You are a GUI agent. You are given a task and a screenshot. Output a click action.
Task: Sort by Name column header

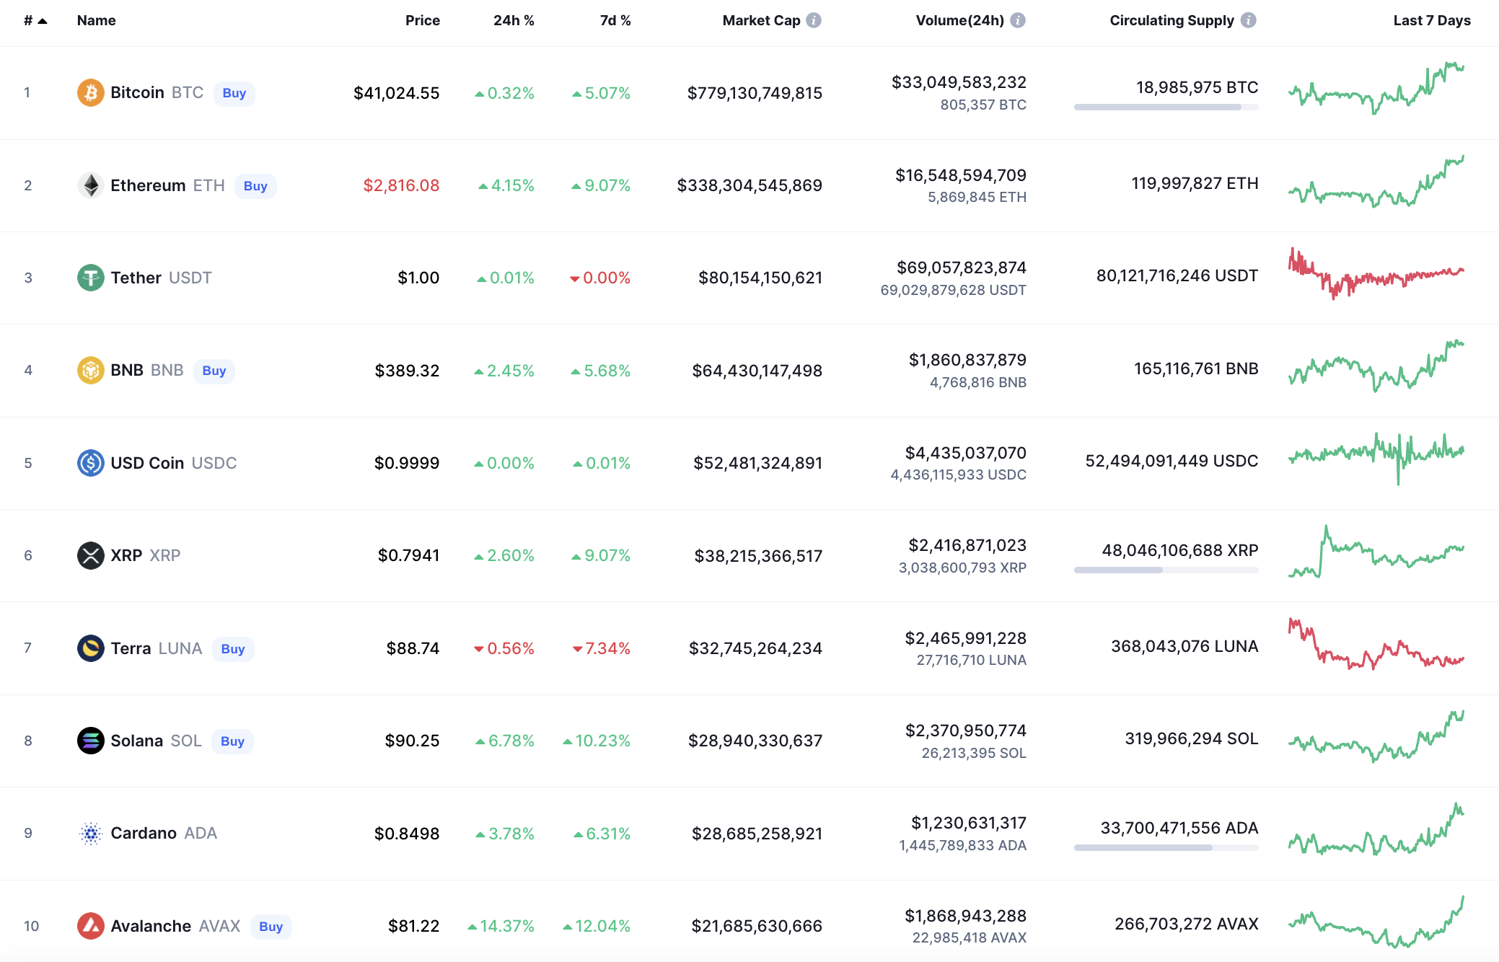click(x=96, y=20)
